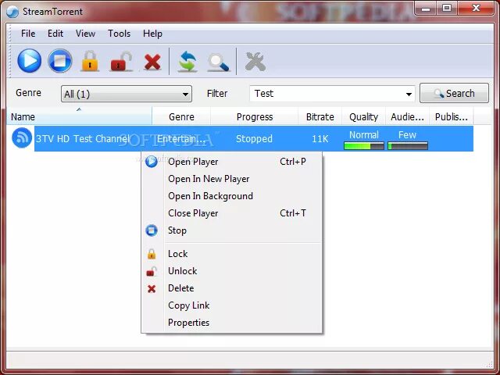Open the Edit menu
Image resolution: width=500 pixels, height=375 pixels.
point(55,34)
